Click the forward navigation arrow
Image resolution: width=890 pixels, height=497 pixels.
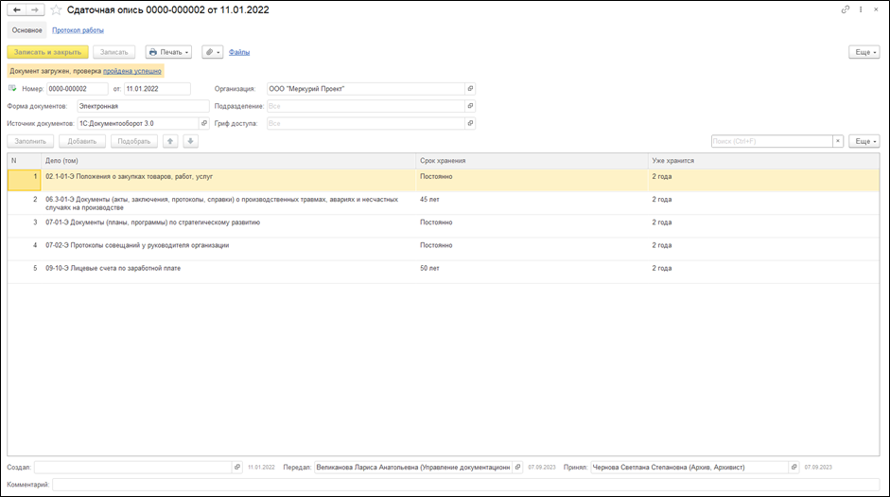(34, 9)
